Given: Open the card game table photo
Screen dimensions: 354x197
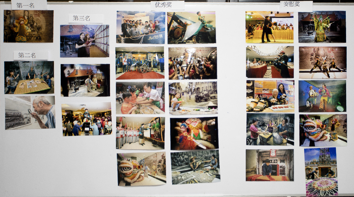Looking at the screenshot, I should tap(29, 77).
